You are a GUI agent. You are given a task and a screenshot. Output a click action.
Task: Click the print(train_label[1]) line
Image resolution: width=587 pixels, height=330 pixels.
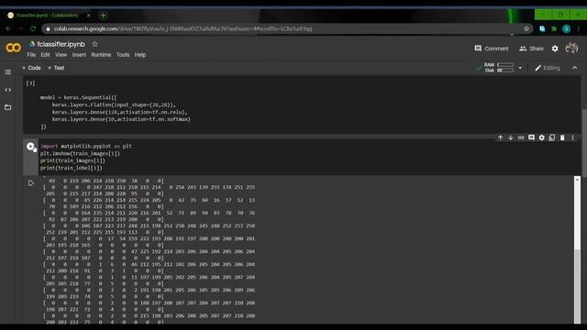(72, 168)
